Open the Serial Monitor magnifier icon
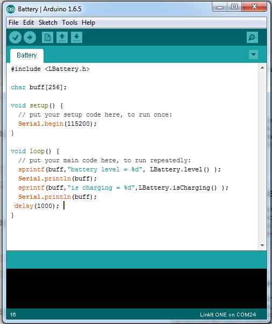272x324 pixels. tap(252, 38)
